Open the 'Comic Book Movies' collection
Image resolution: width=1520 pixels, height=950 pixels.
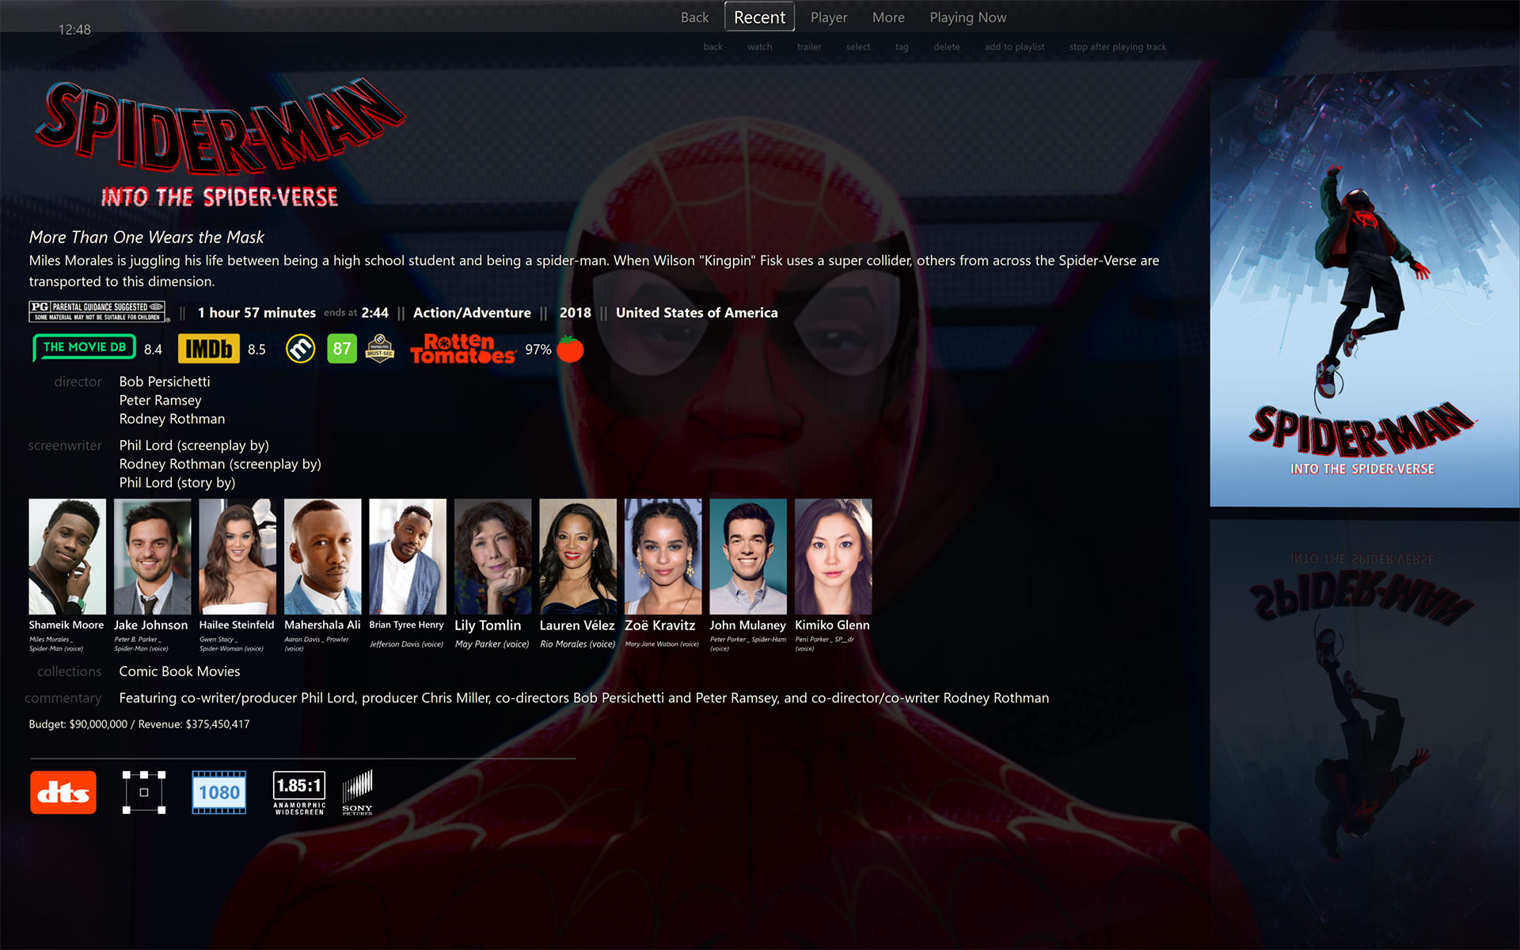coord(180,671)
